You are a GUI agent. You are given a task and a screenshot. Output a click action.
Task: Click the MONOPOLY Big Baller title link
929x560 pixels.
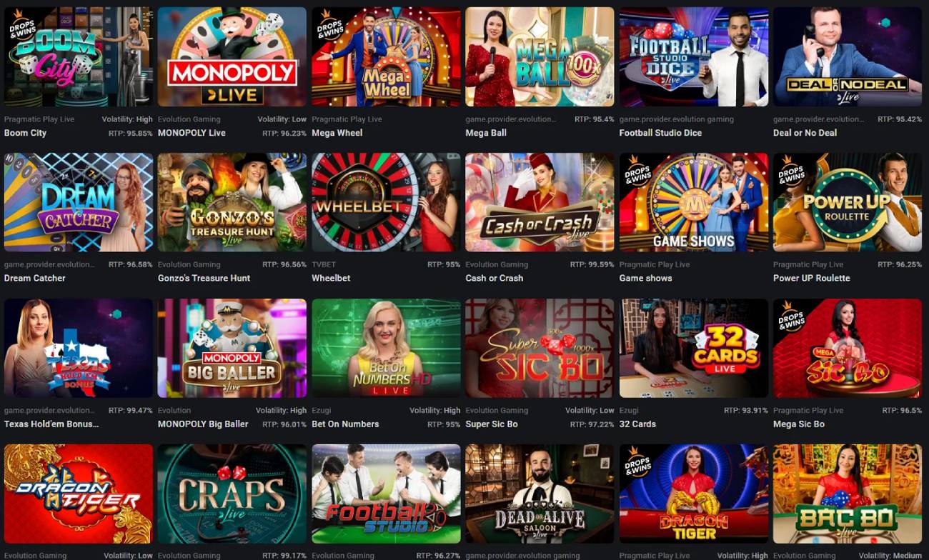(203, 424)
